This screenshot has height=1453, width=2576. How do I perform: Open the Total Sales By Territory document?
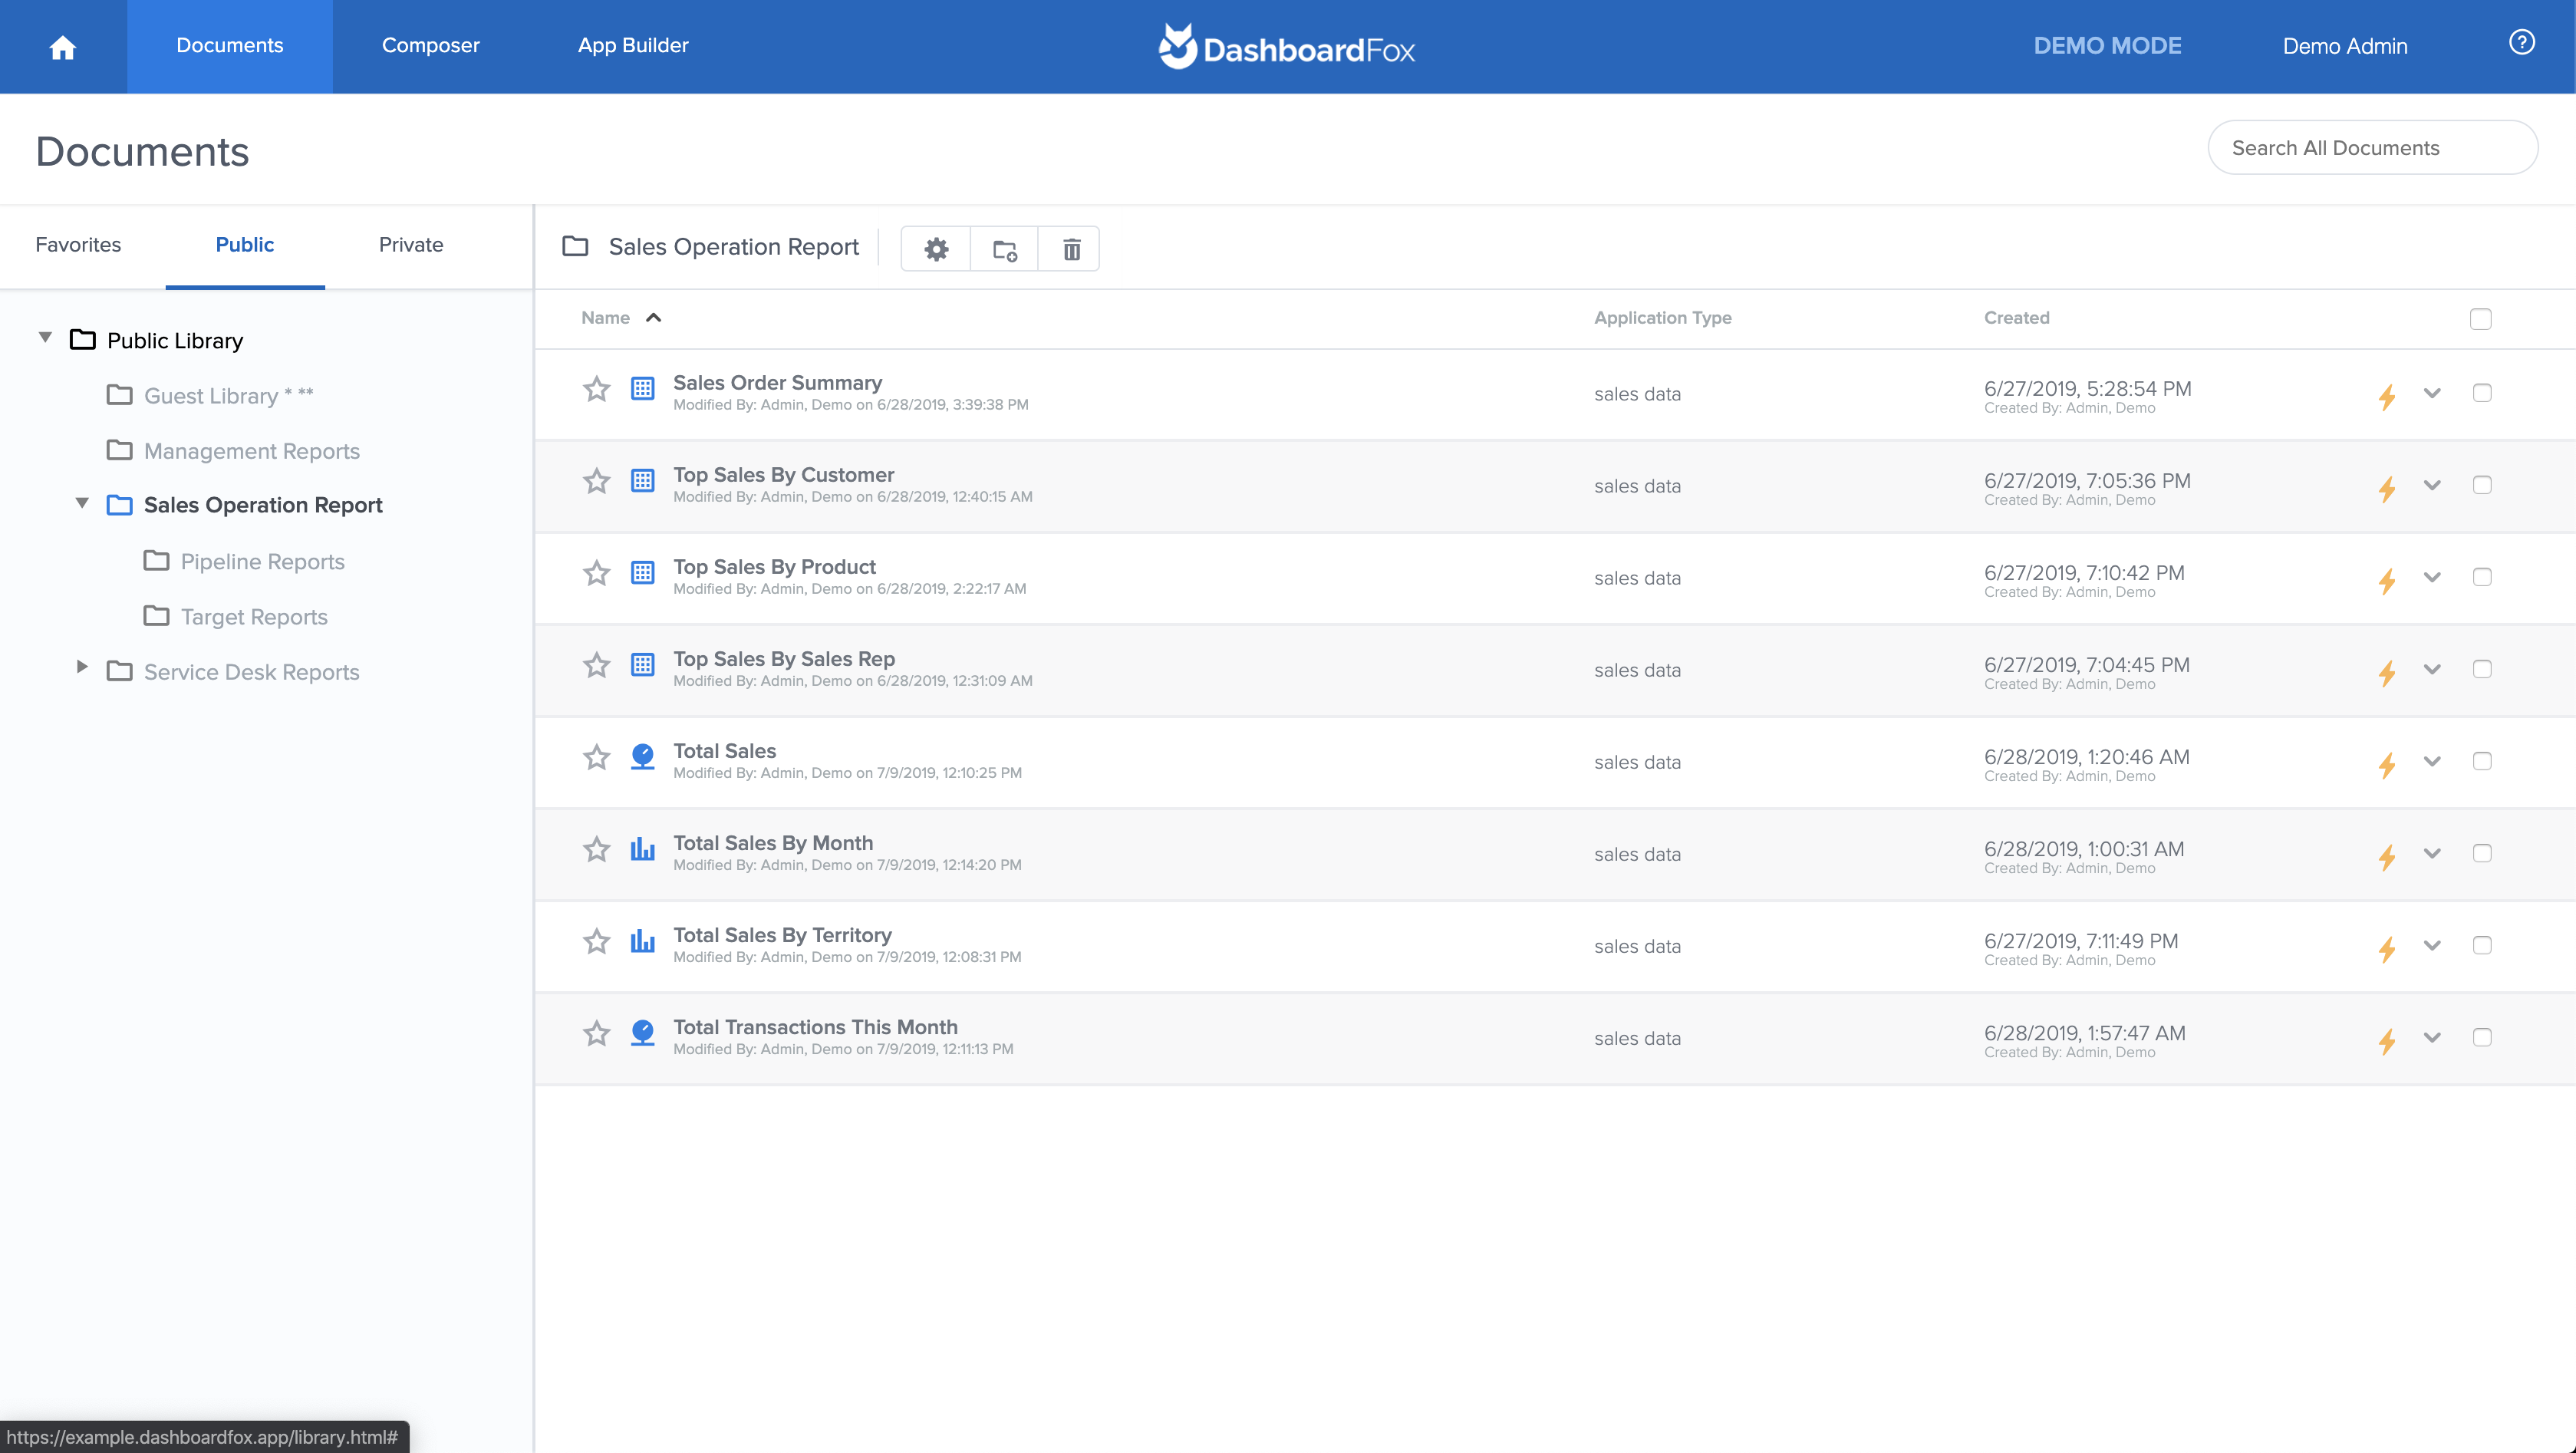(x=782, y=935)
